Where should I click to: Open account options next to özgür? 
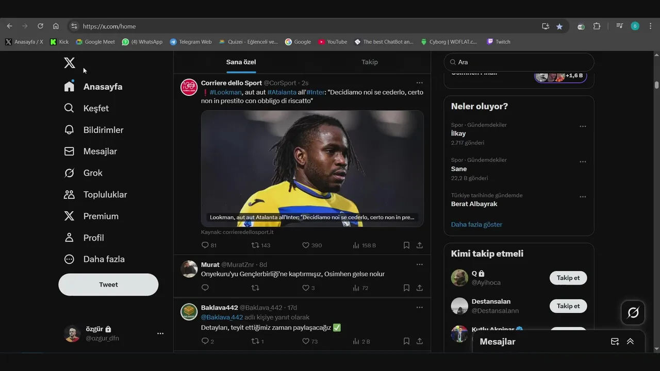point(160,333)
